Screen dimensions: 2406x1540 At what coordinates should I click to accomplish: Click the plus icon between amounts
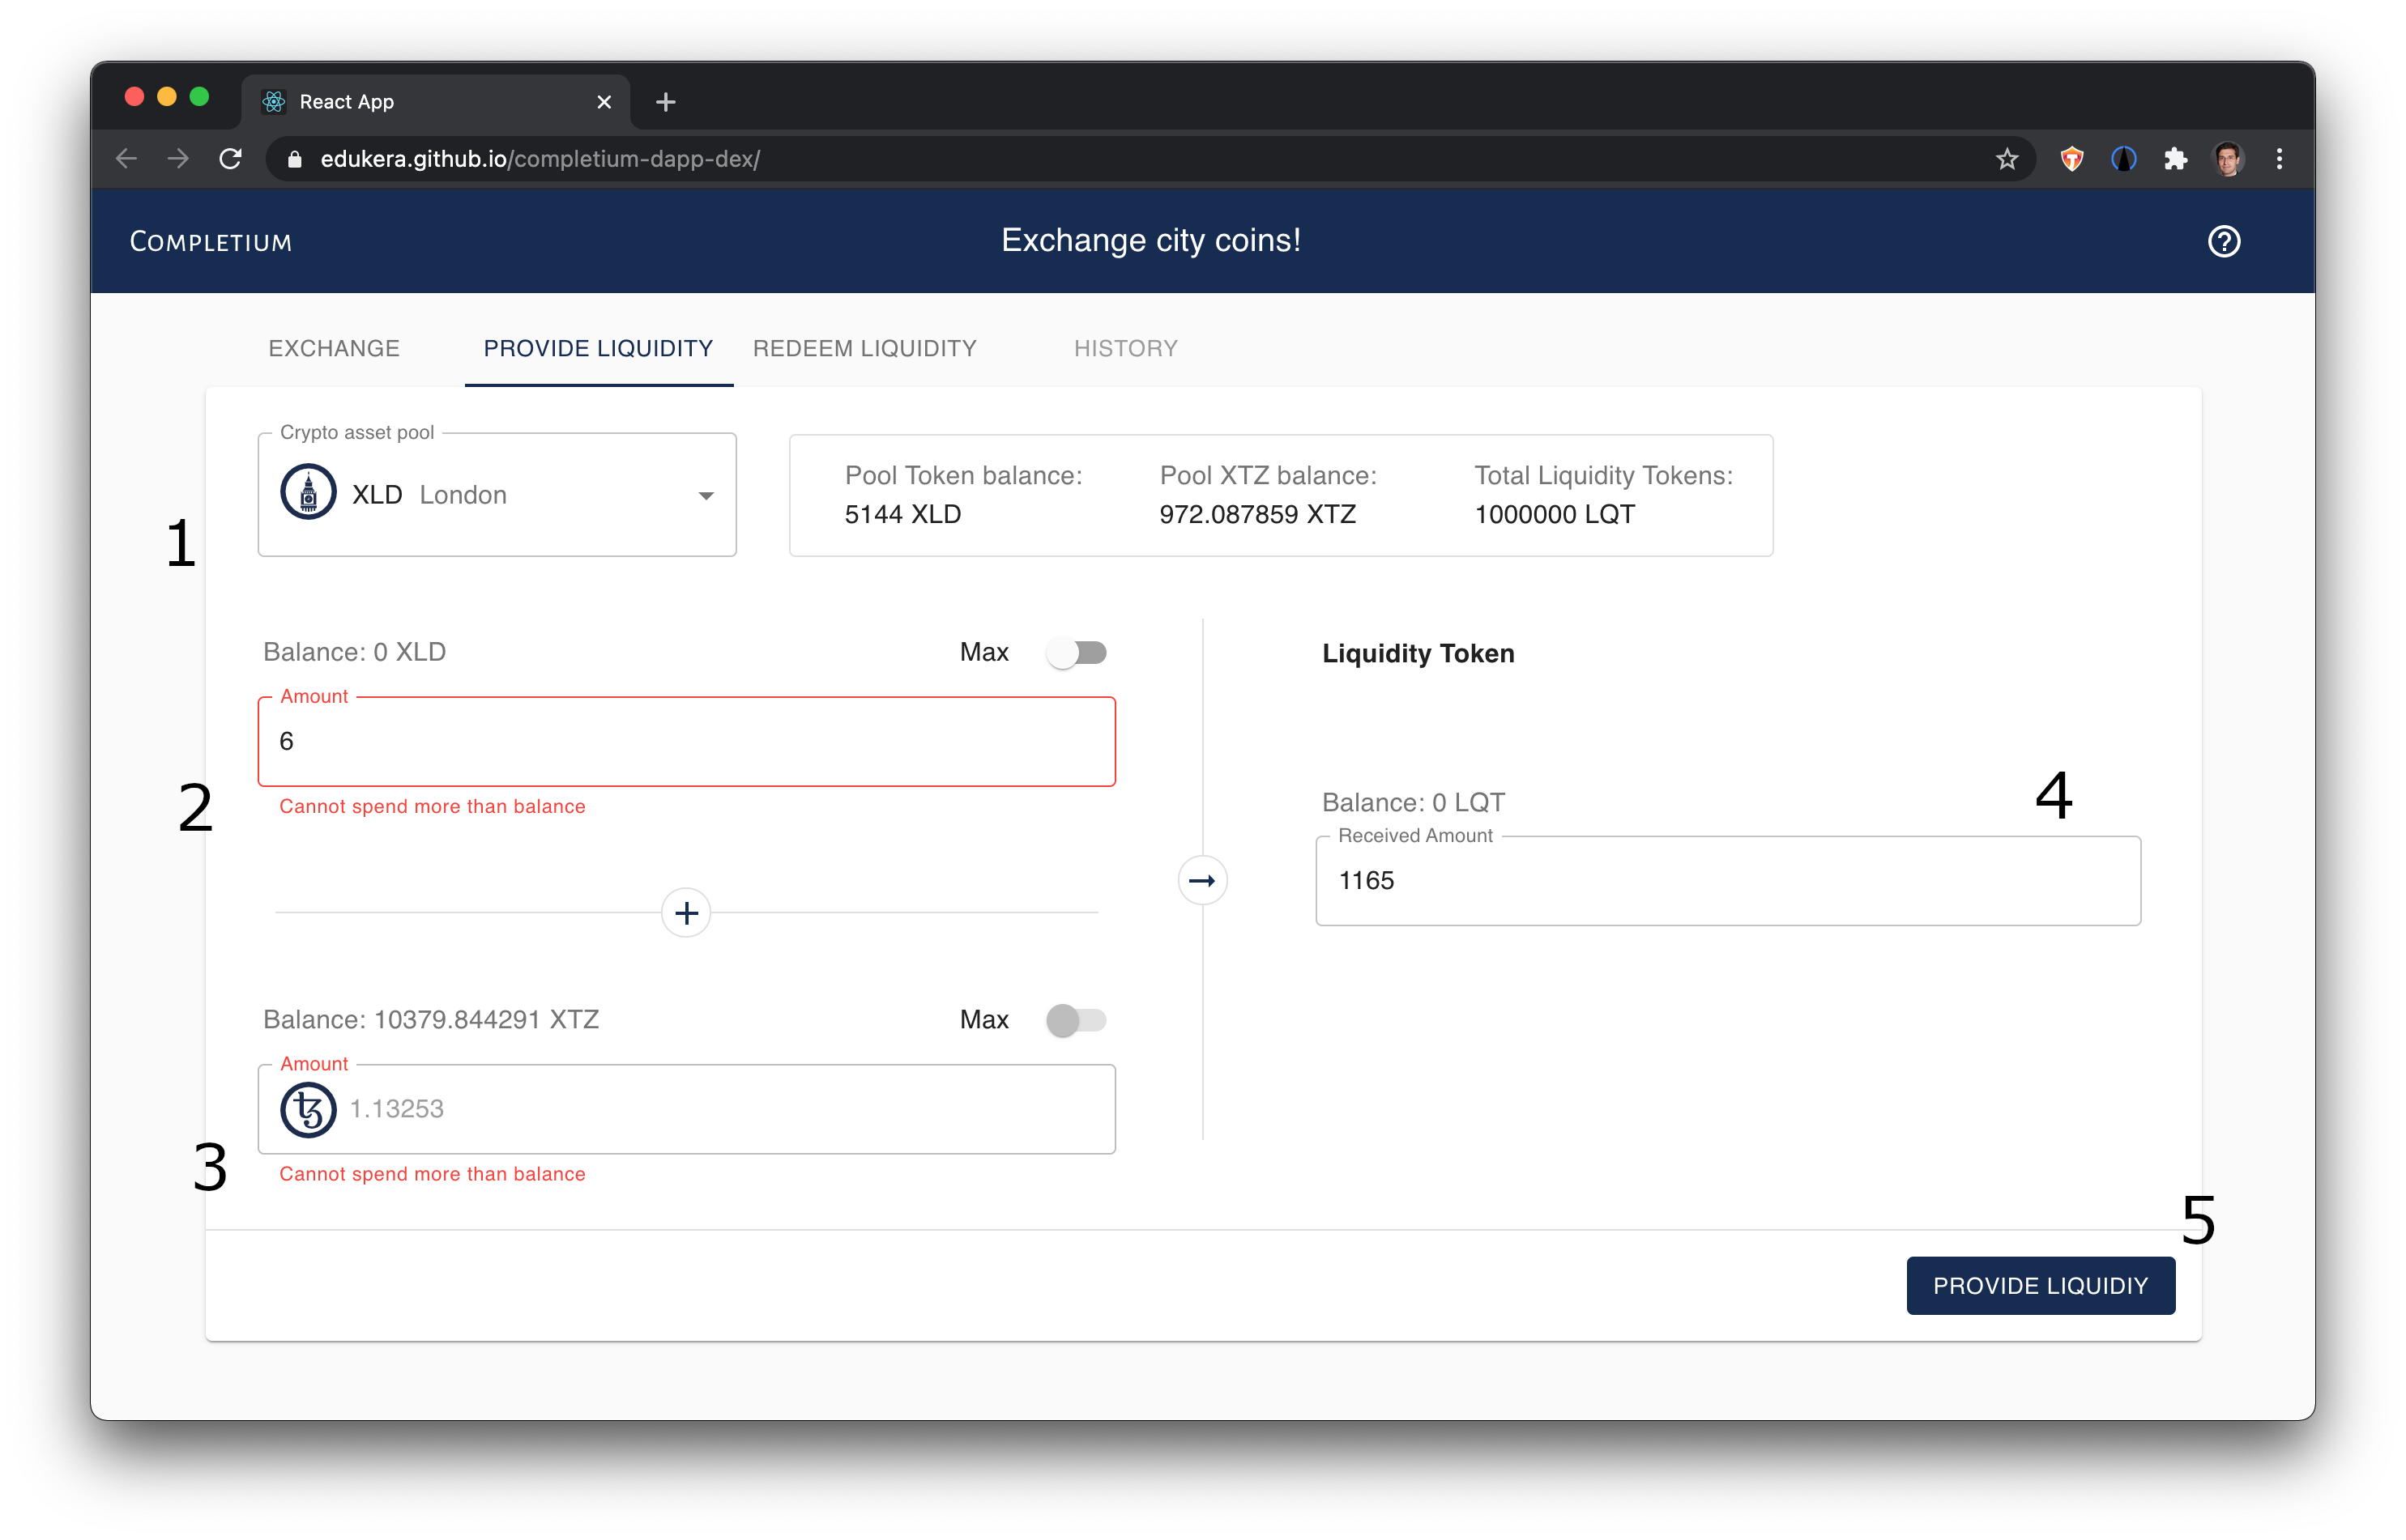(x=686, y=912)
